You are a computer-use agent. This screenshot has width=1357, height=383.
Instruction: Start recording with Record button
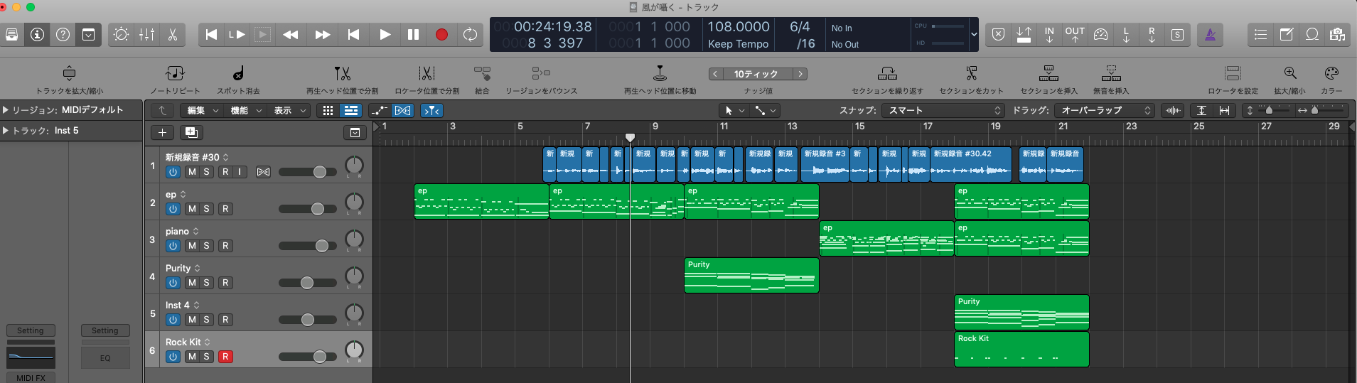click(441, 34)
